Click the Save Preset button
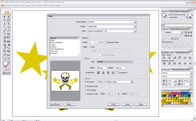196x121 pixels. [x=55, y=104]
